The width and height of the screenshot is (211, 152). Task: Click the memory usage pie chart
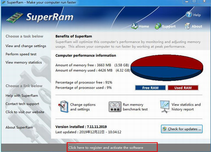(x=167, y=67)
